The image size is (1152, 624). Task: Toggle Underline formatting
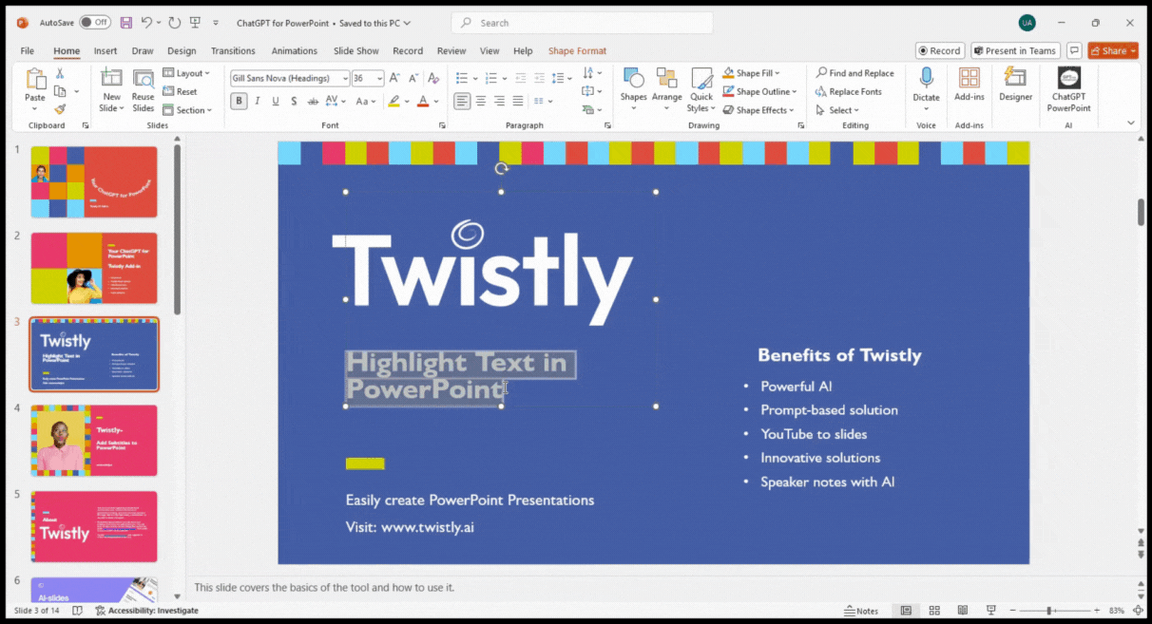coord(276,101)
